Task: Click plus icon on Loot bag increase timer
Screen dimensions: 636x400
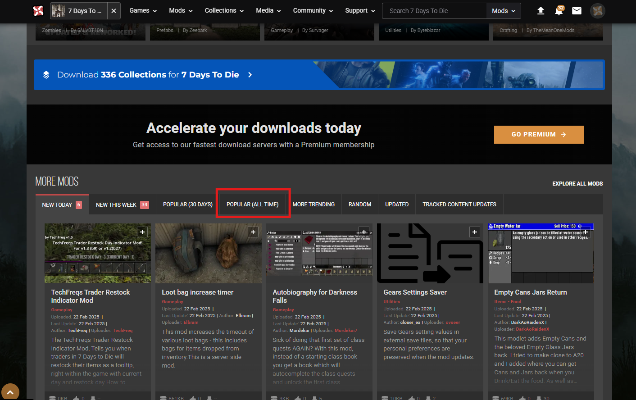Action: point(253,232)
